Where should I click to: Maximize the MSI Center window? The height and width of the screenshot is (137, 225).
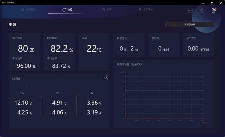tap(212, 3)
